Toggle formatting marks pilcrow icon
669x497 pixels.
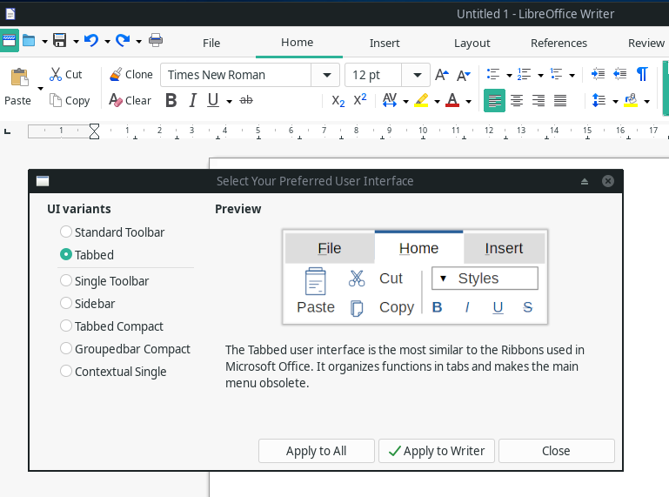coord(642,74)
